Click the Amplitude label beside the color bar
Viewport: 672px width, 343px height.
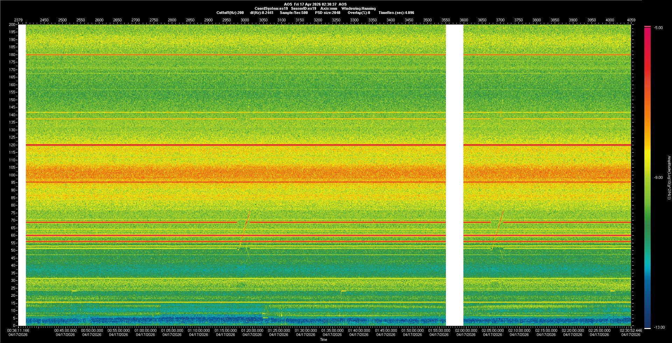(669, 177)
